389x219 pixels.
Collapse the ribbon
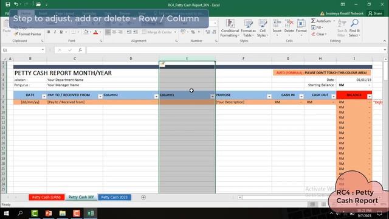(x=385, y=41)
